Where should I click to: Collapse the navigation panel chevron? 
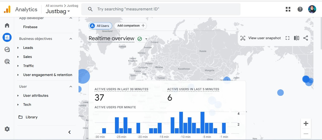pos(70,132)
